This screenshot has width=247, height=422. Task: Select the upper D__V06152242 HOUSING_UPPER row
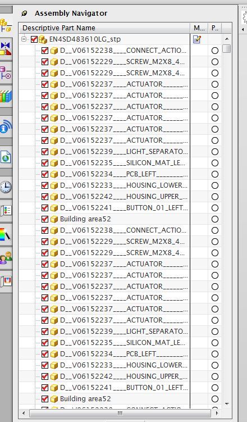tap(124, 197)
